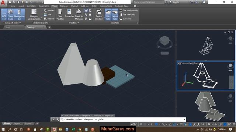Click the VPORTS command line input
The width and height of the screenshot is (236, 132).
(123, 120)
